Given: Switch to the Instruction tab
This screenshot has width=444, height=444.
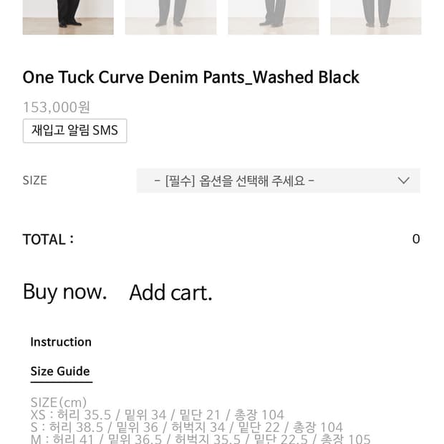Looking at the screenshot, I should (61, 342).
